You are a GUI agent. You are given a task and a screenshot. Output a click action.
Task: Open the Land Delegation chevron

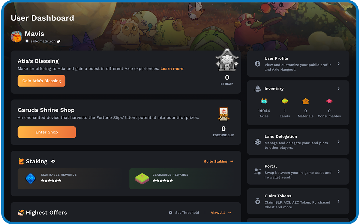pyautogui.click(x=338, y=142)
